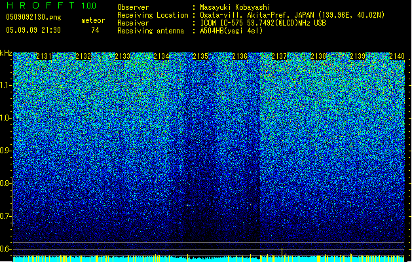The image size is (412, 262).
Task: Click time marker 2138
Action: click(318, 56)
